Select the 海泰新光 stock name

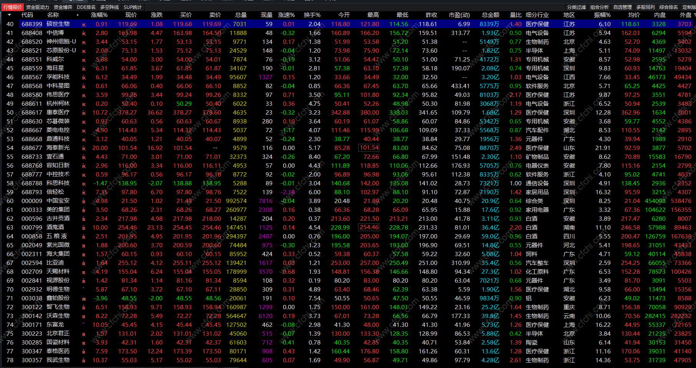[x=58, y=148]
